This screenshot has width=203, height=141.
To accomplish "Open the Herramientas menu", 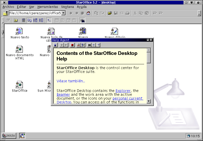I will (47, 7).
